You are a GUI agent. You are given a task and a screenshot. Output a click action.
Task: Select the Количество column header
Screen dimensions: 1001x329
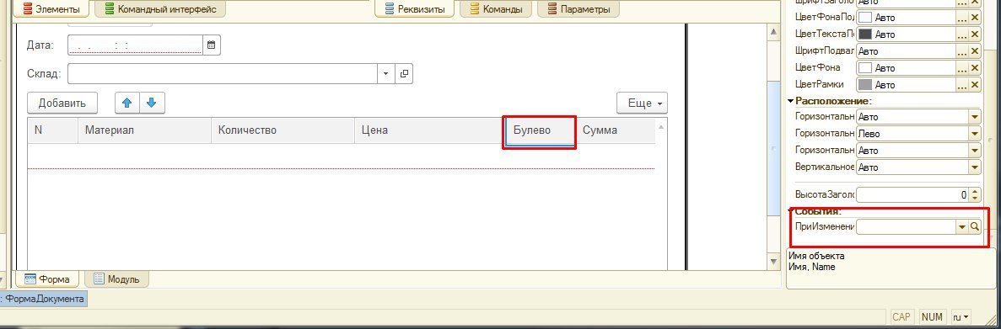pyautogui.click(x=283, y=130)
